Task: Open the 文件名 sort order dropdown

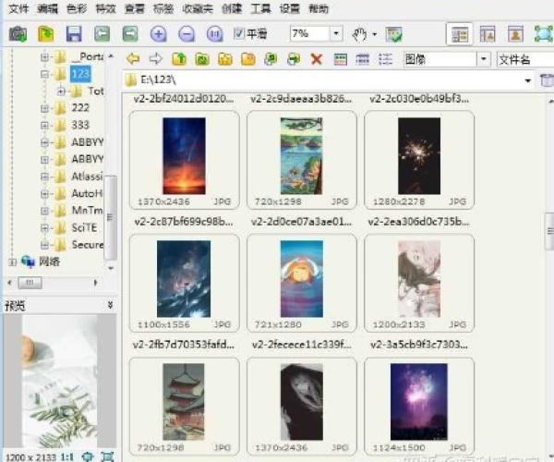Action: point(525,59)
